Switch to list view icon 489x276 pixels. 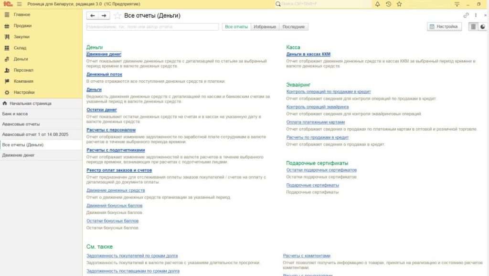pyautogui.click(x=473, y=27)
